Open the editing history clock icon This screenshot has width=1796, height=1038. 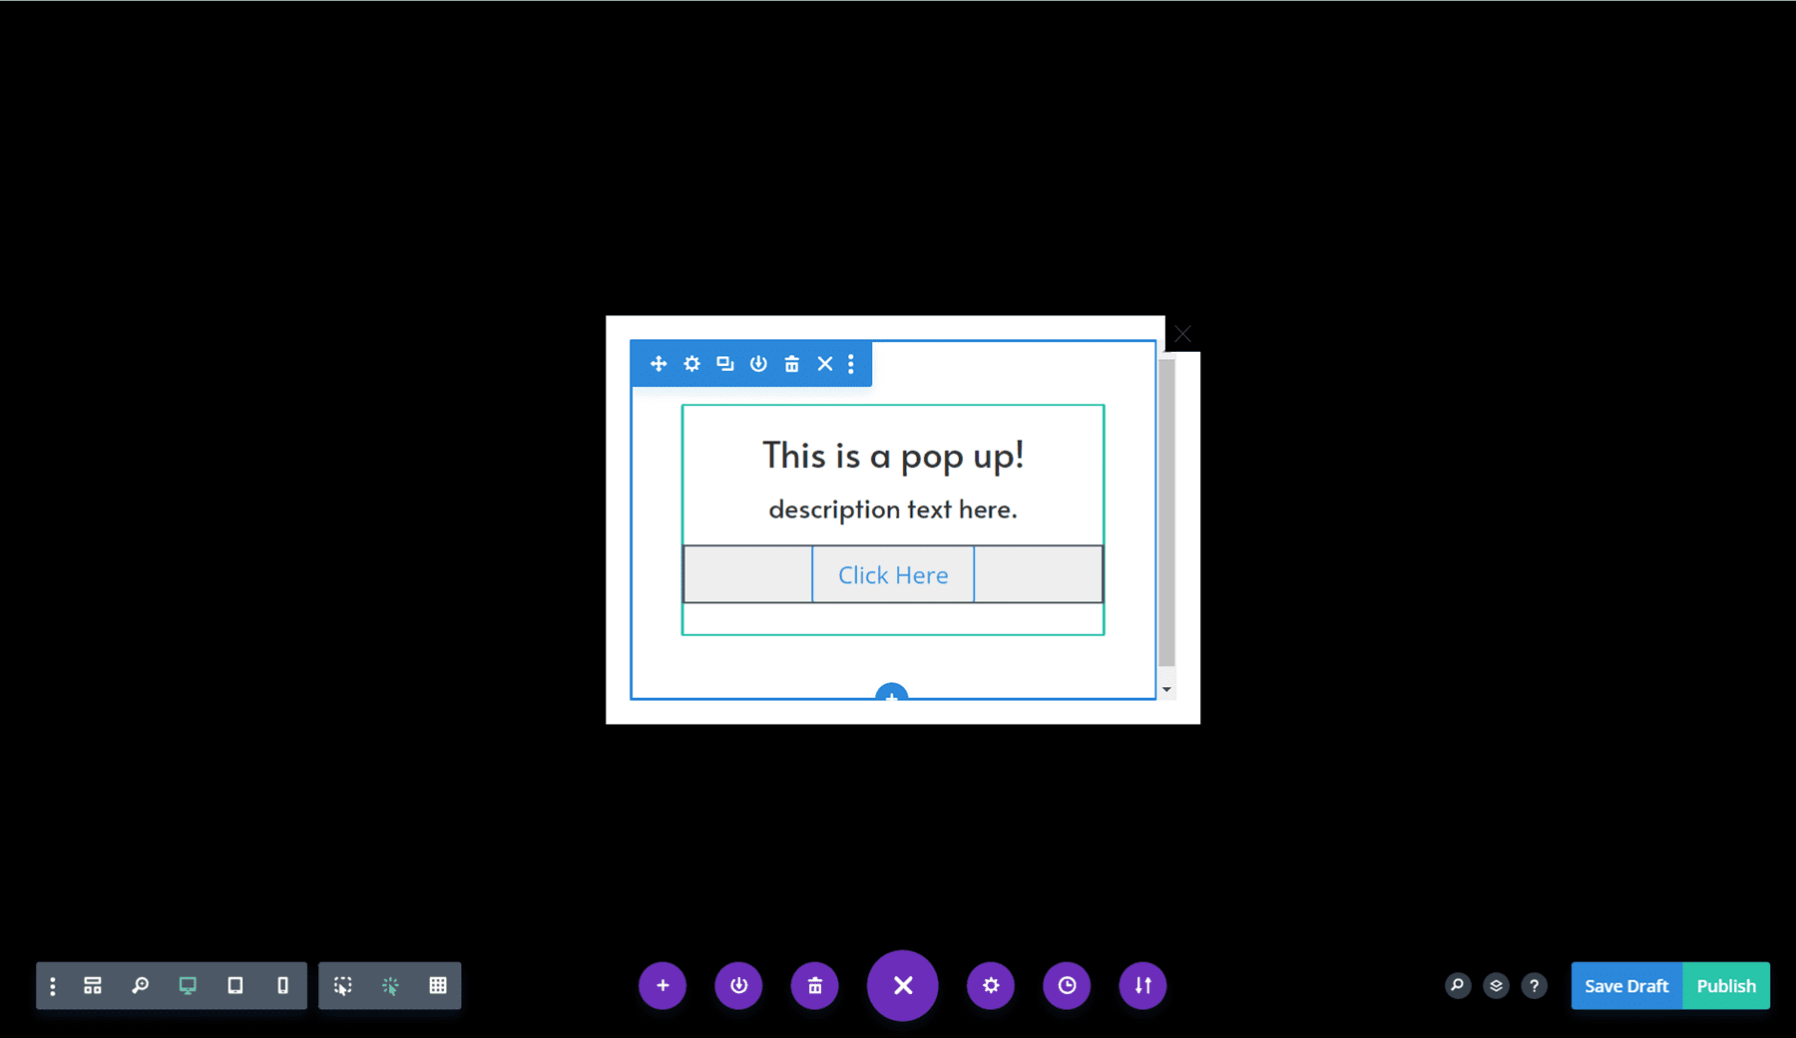pyautogui.click(x=1067, y=985)
